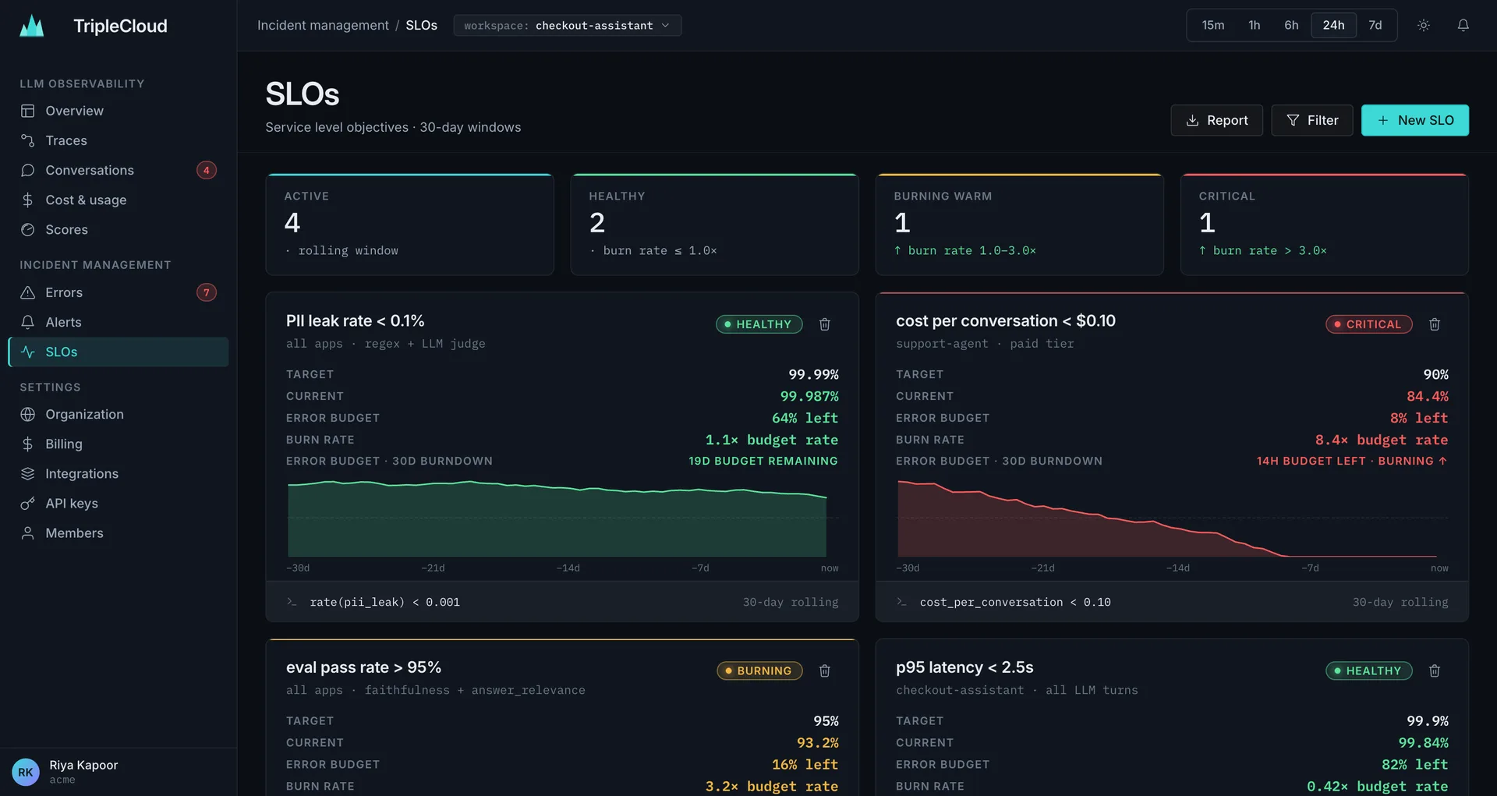The width and height of the screenshot is (1497, 796).
Task: Click the RK user avatar
Action: tap(26, 772)
